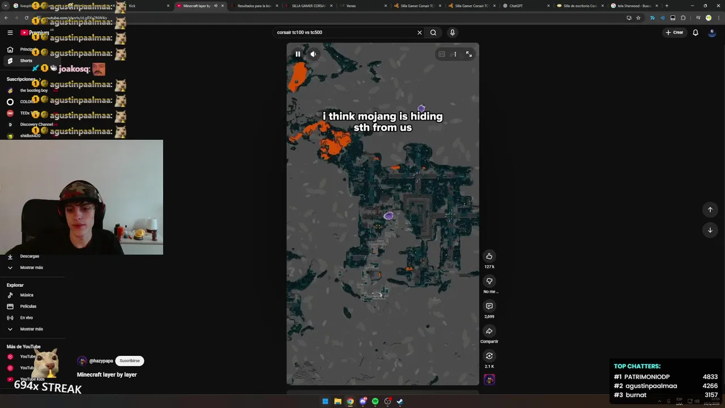Screen dimensions: 725x408
Task: Expand Mostrar más below Descargas
Action: [x=31, y=267]
